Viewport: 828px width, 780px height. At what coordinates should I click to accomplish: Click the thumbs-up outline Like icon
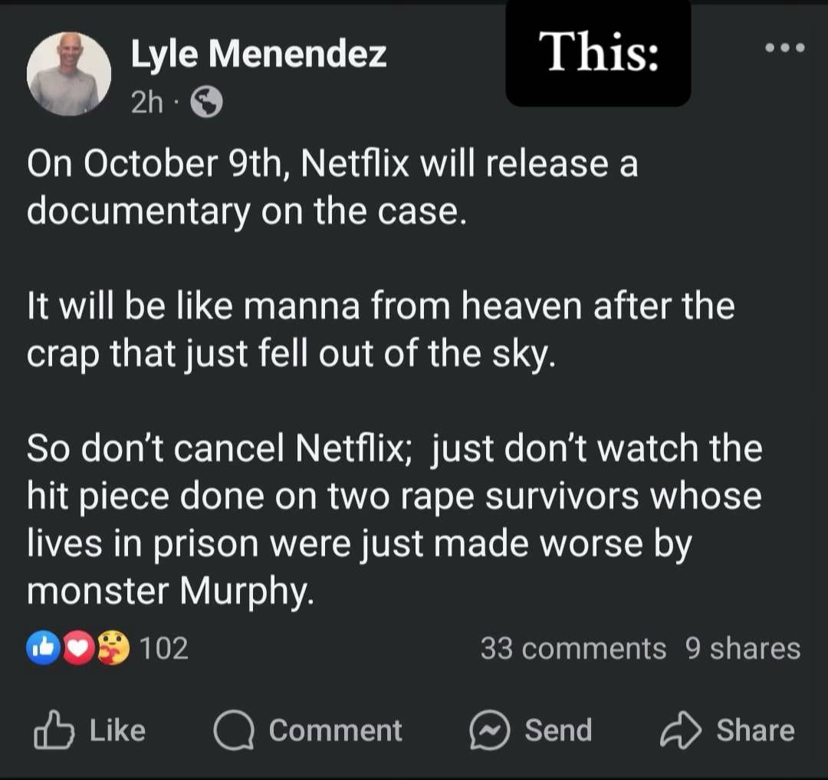[x=54, y=730]
